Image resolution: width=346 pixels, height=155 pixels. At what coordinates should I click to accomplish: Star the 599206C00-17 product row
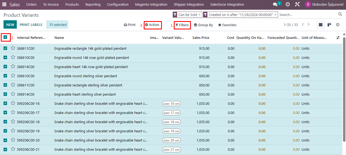point(13,112)
